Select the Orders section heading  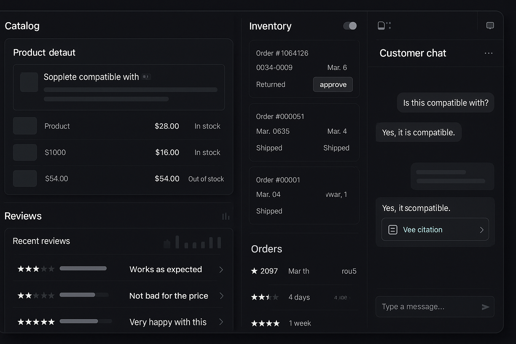(x=266, y=249)
